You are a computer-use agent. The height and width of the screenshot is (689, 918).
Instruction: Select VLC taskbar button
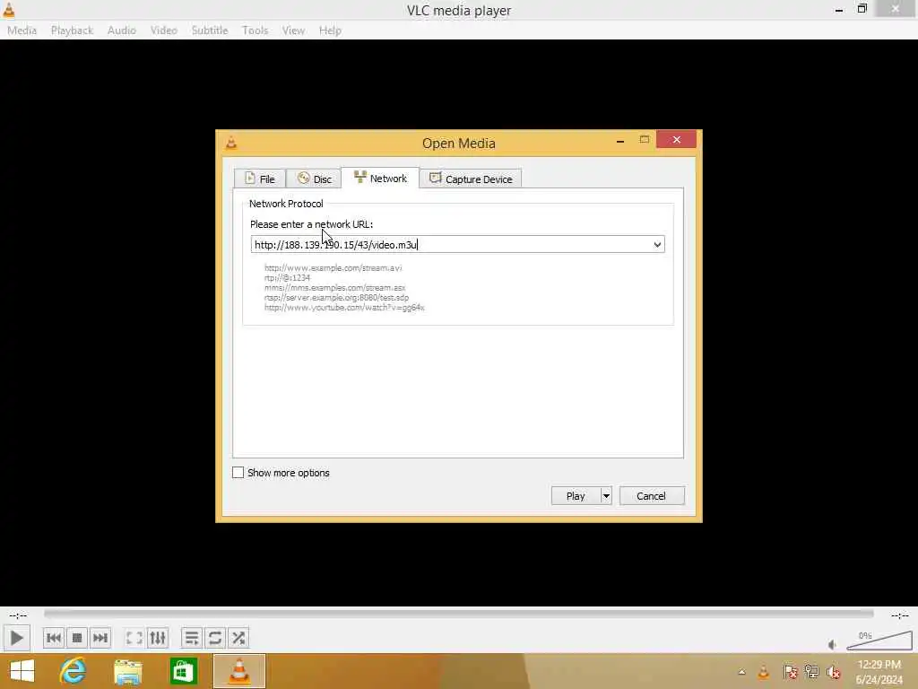238,671
